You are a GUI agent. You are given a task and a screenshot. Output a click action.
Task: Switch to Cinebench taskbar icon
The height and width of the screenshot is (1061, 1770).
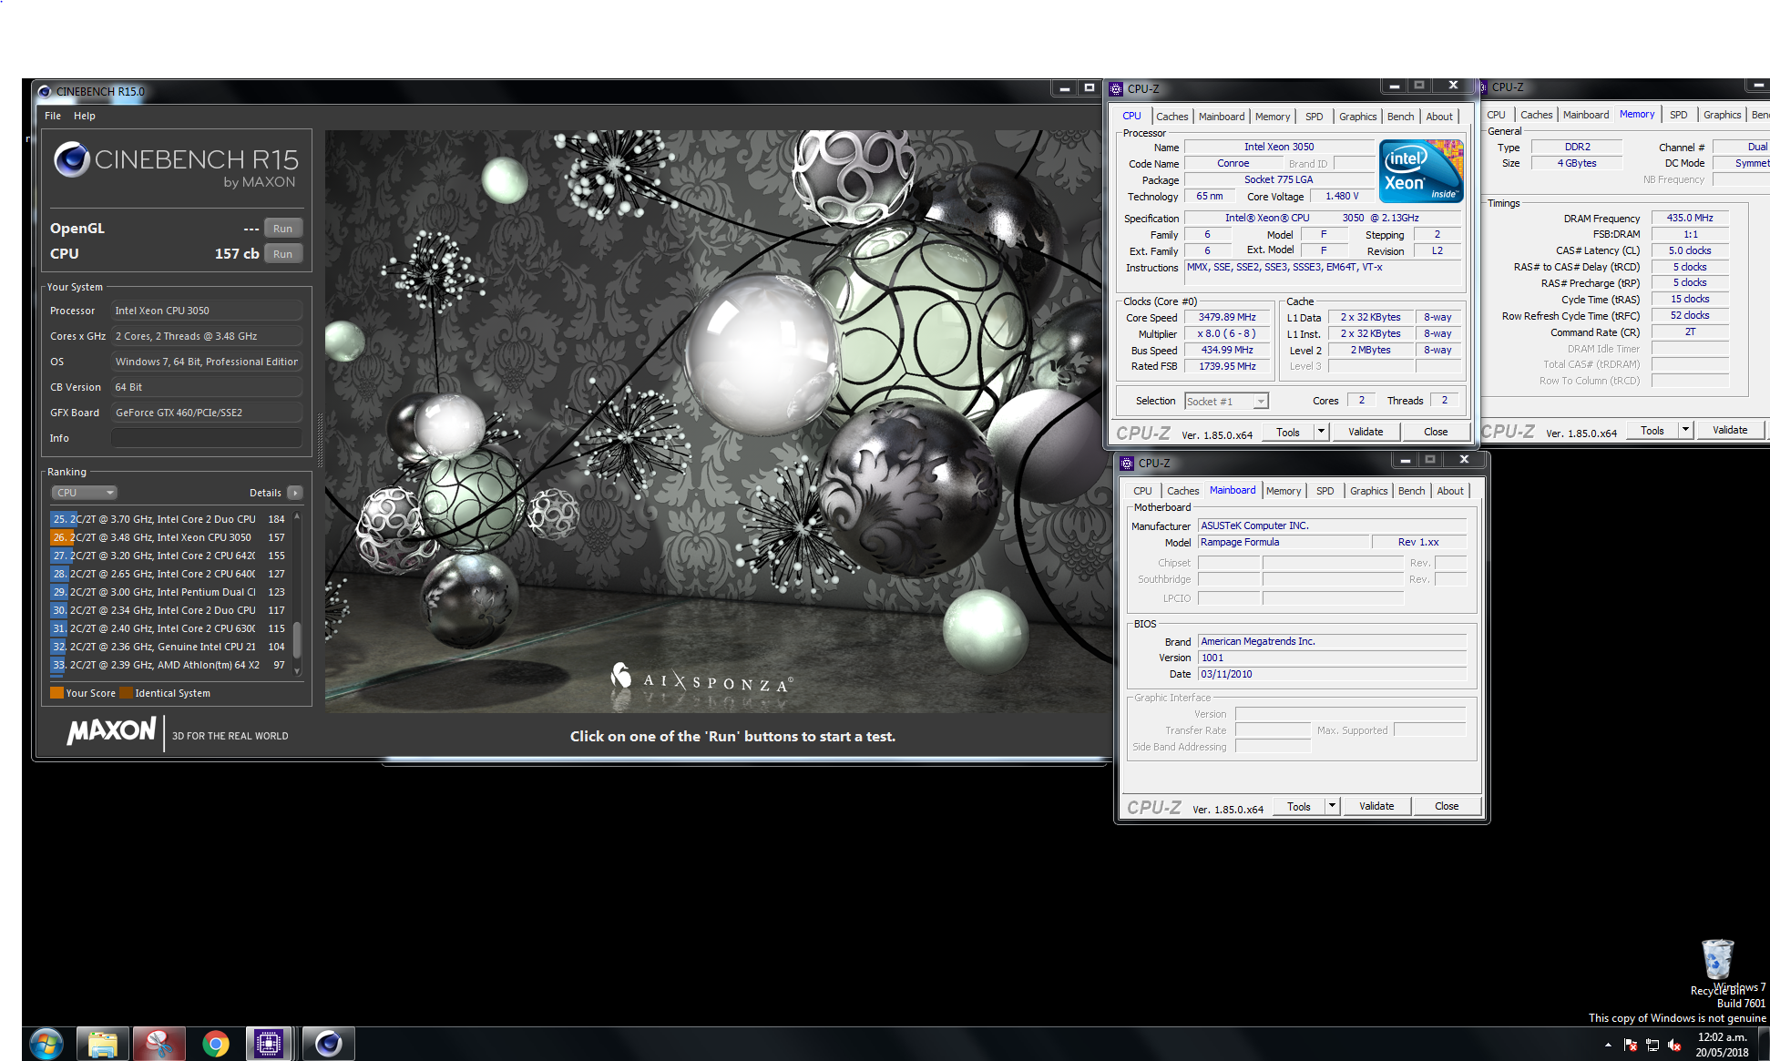click(328, 1044)
